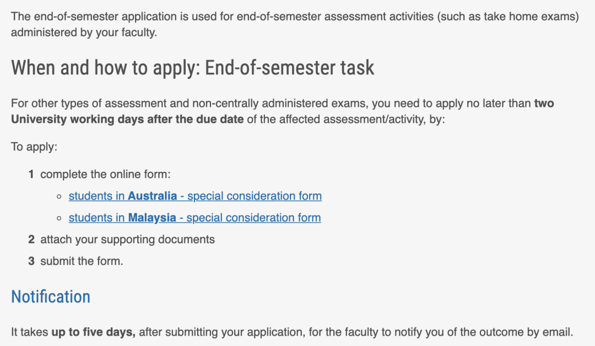Click the blue Notification heading

tap(51, 296)
